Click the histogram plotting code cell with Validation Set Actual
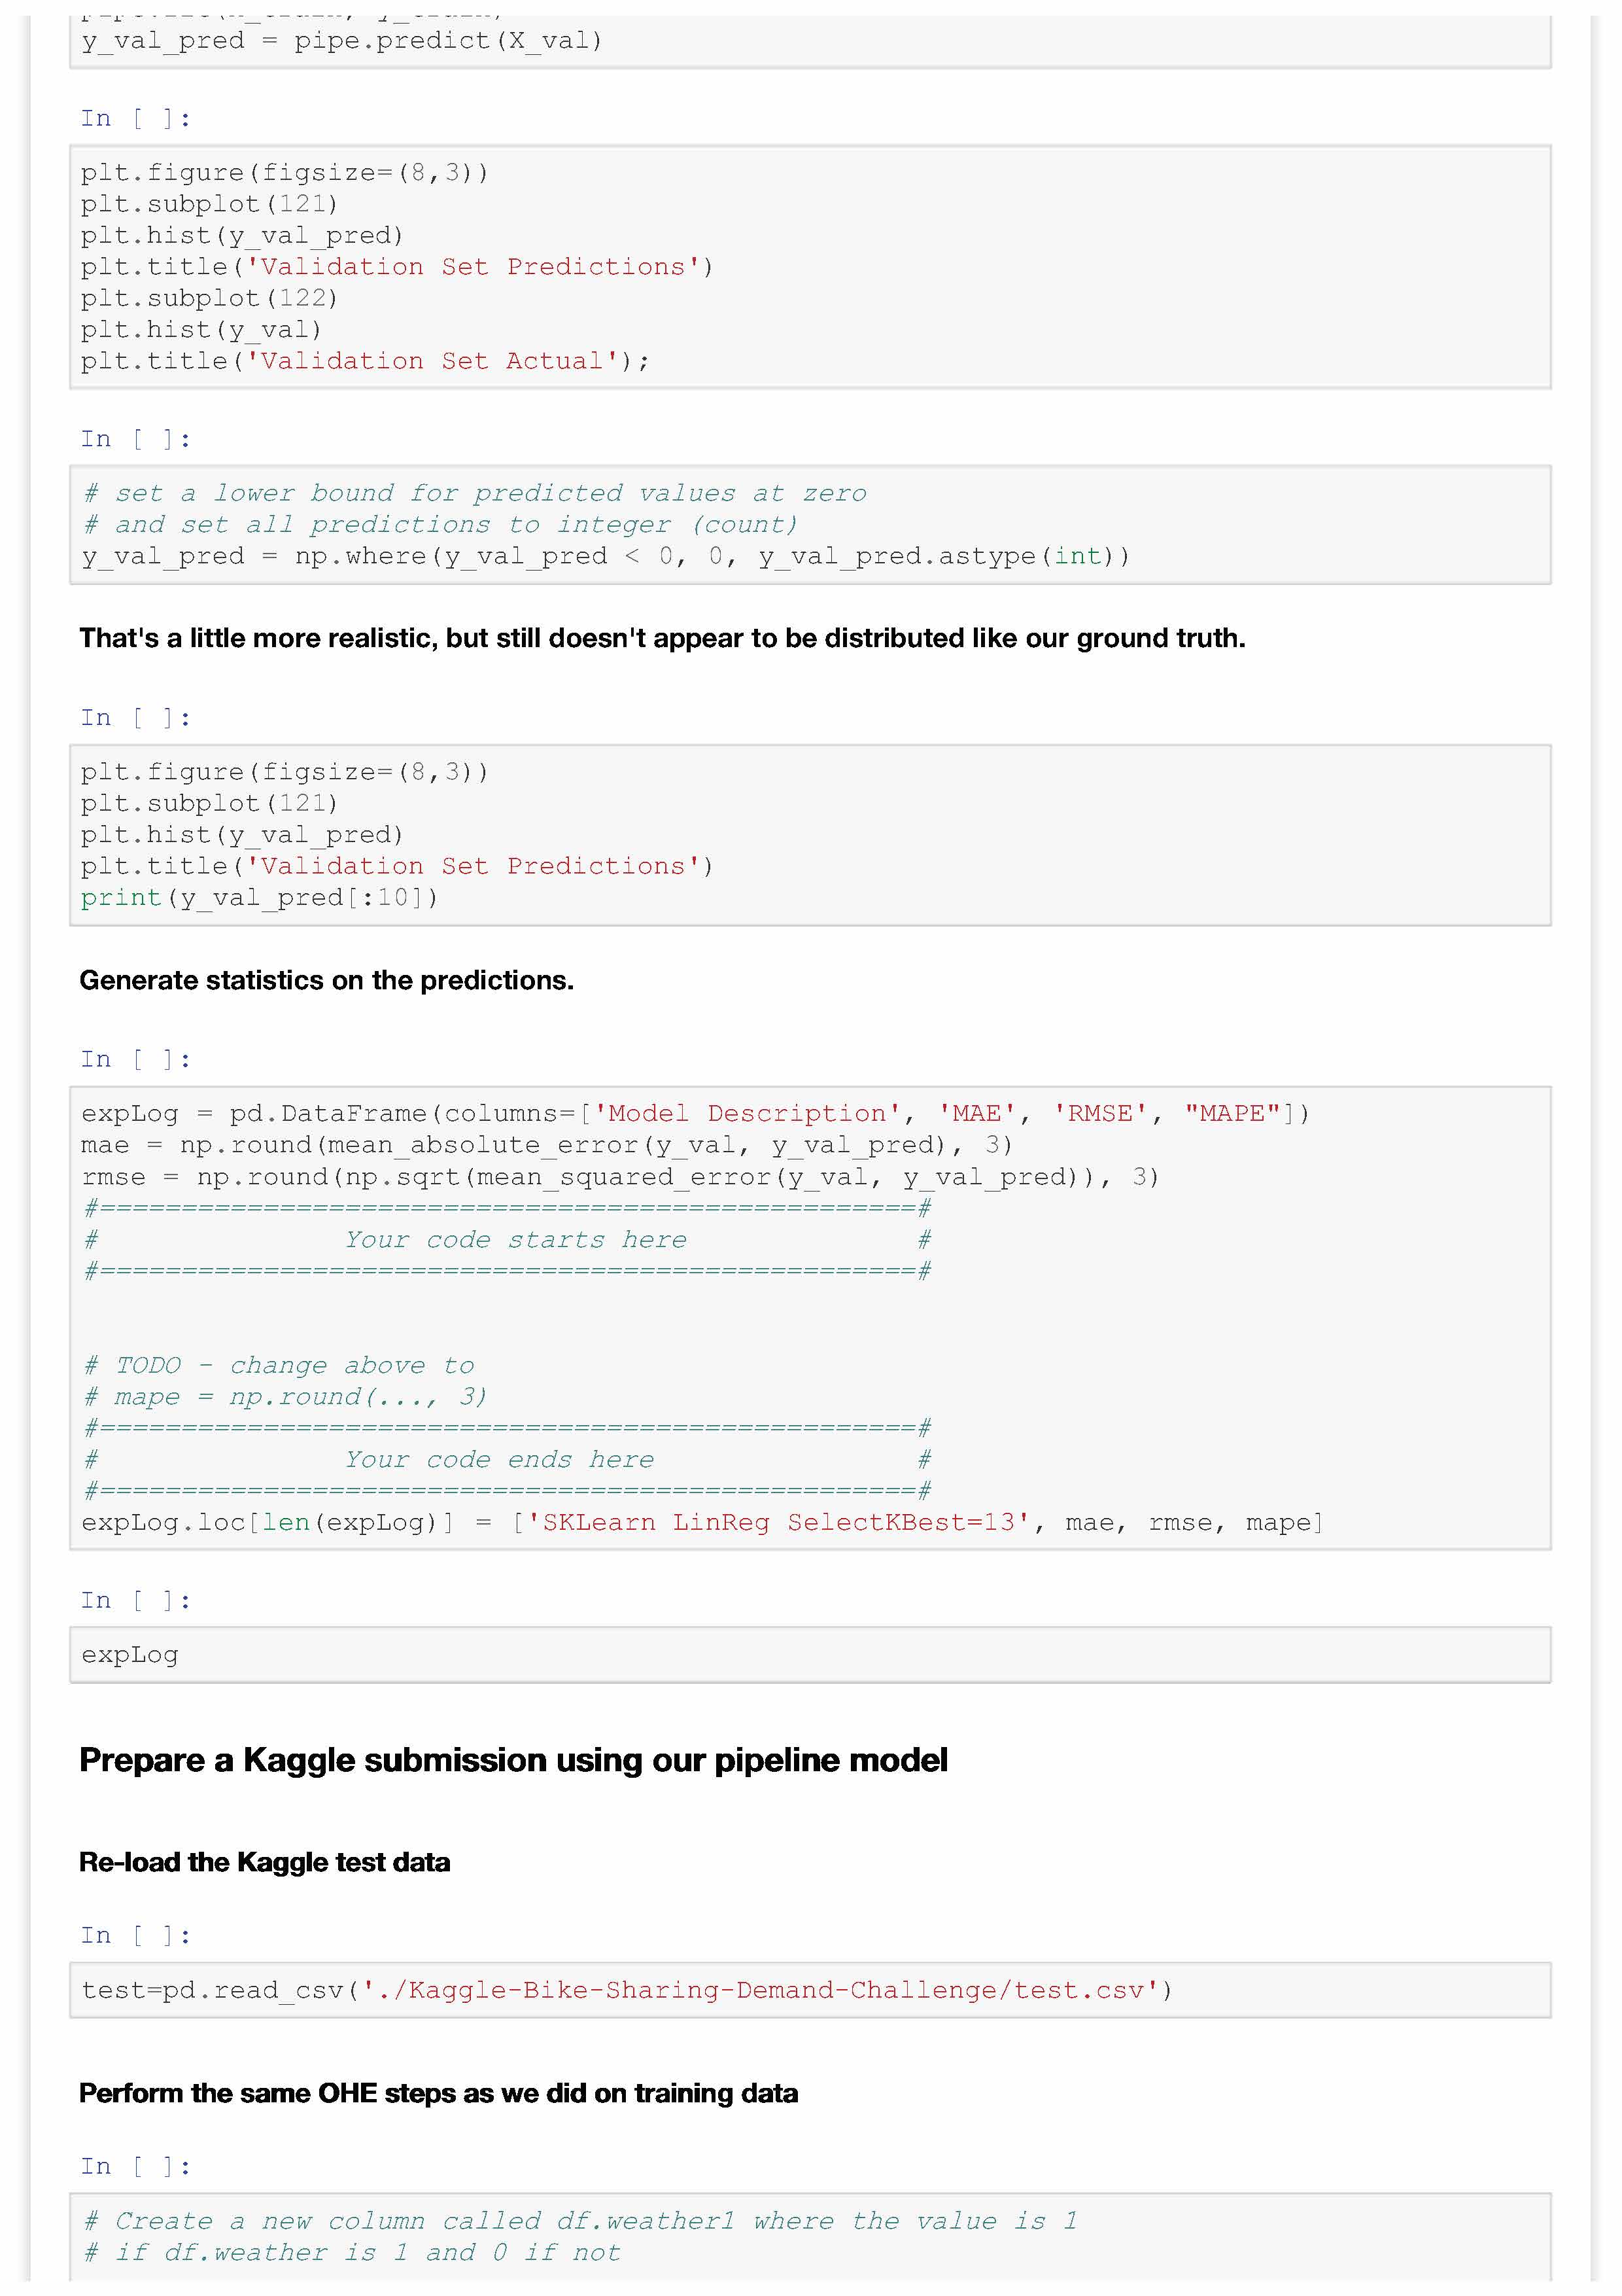This screenshot has width=1622, height=2296. tap(810, 267)
